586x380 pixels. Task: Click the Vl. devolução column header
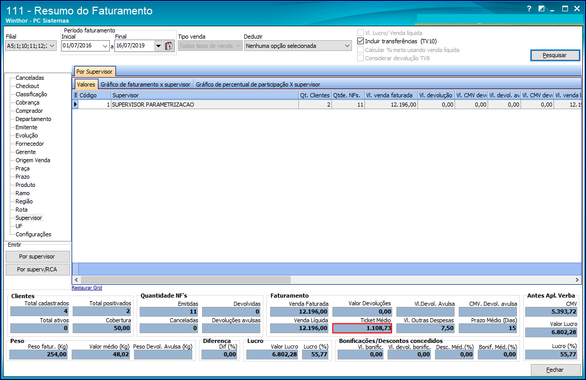pyautogui.click(x=436, y=95)
